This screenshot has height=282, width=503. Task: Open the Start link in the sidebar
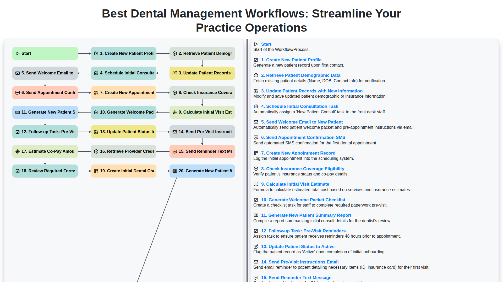coord(266,44)
